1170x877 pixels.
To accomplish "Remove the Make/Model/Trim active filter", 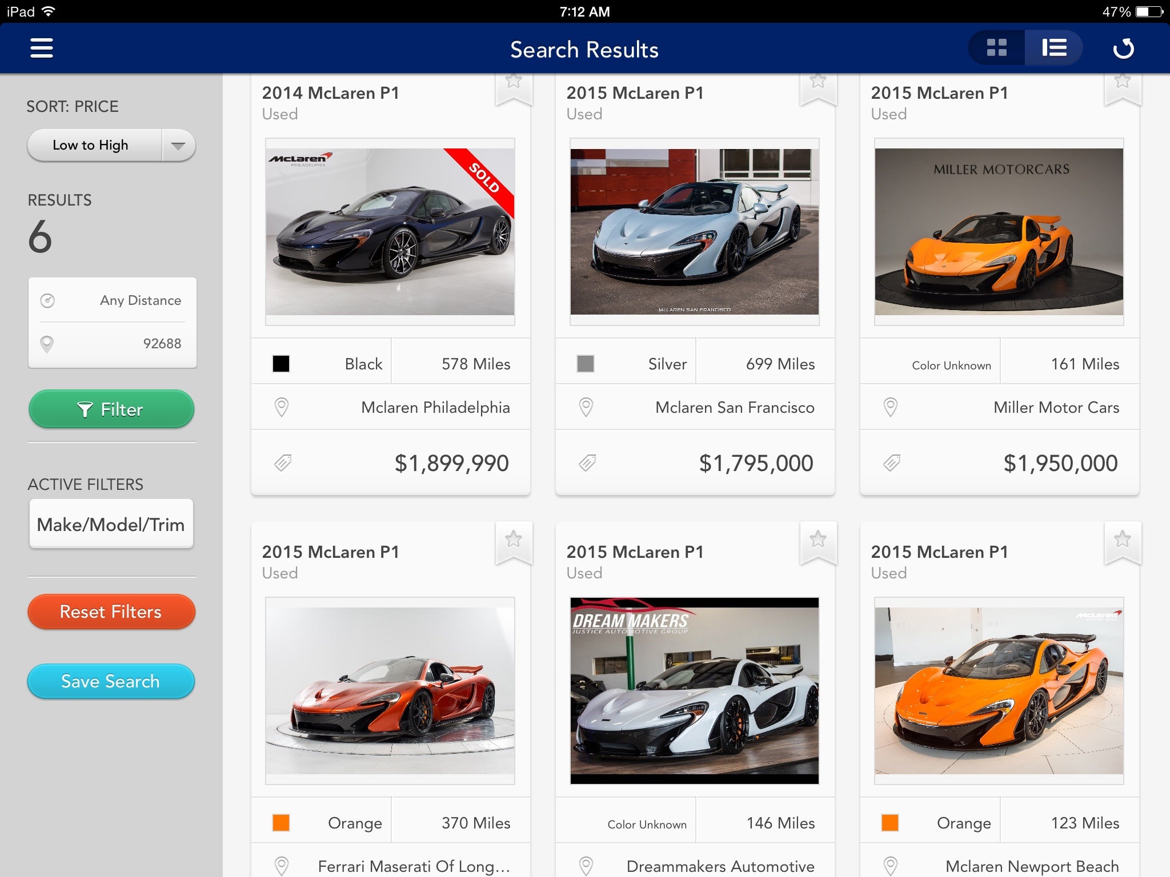I will (111, 524).
